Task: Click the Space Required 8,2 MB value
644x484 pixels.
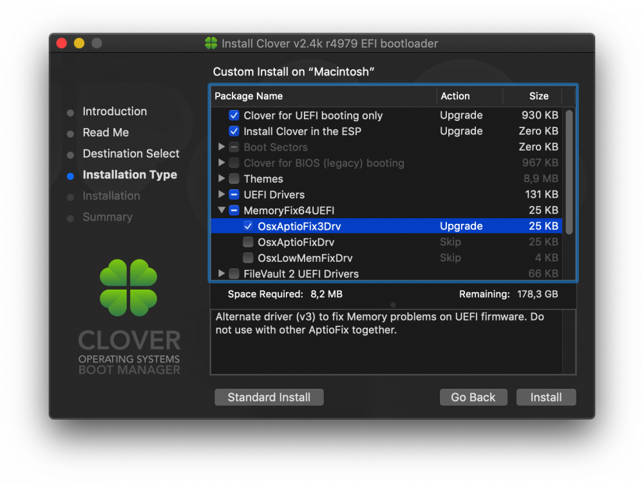Action: (x=327, y=294)
